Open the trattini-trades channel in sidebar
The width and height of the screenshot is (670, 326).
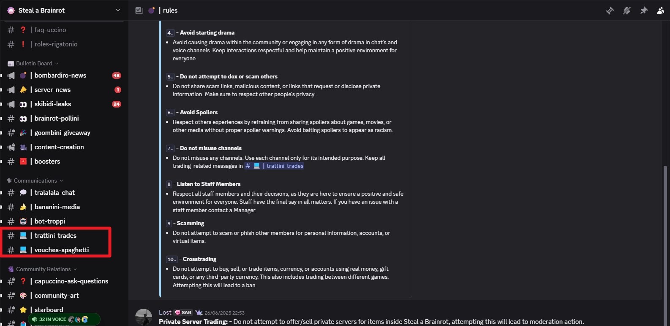pyautogui.click(x=55, y=236)
